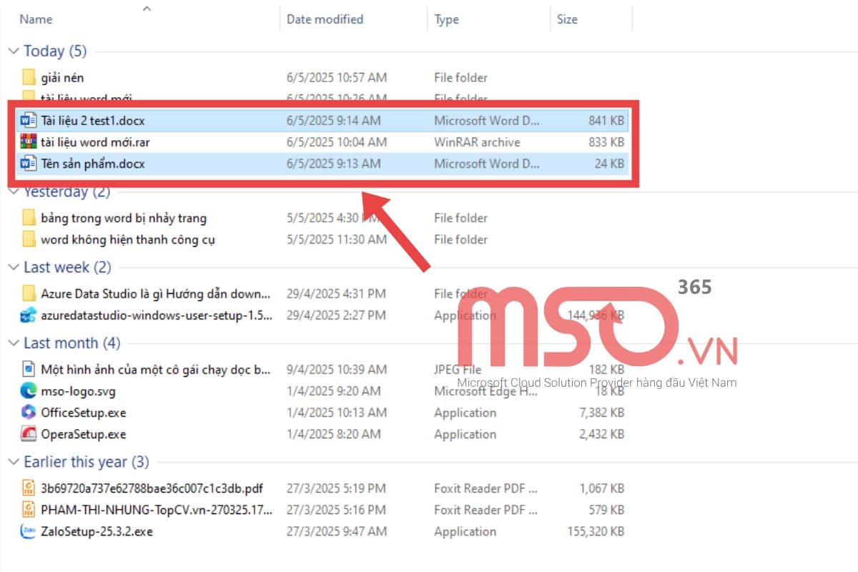
Task: Click size value 2,432 KB
Action: [x=601, y=433]
